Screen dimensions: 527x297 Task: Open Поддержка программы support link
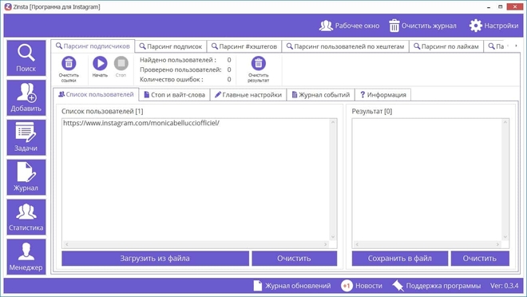[436, 286]
